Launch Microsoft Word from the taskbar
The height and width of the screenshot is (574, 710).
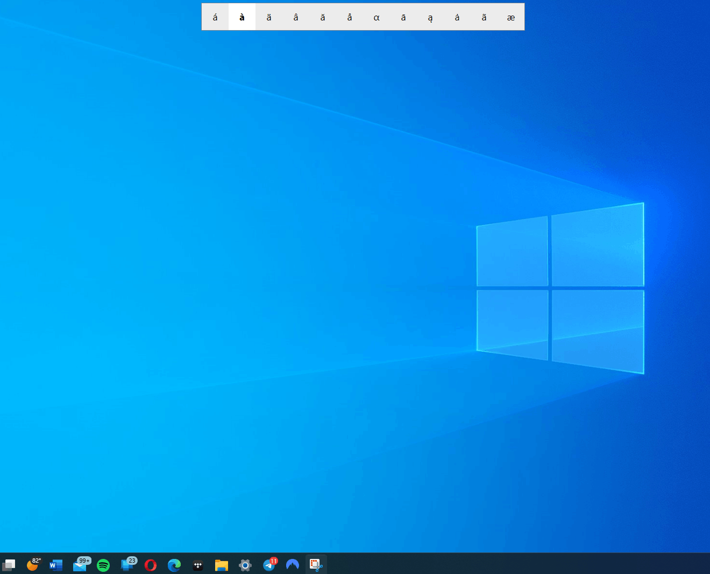pyautogui.click(x=56, y=565)
